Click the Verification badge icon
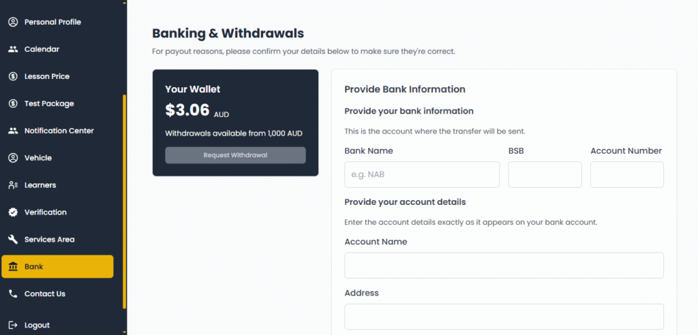Screen dimensions: 698x335 coord(12,212)
